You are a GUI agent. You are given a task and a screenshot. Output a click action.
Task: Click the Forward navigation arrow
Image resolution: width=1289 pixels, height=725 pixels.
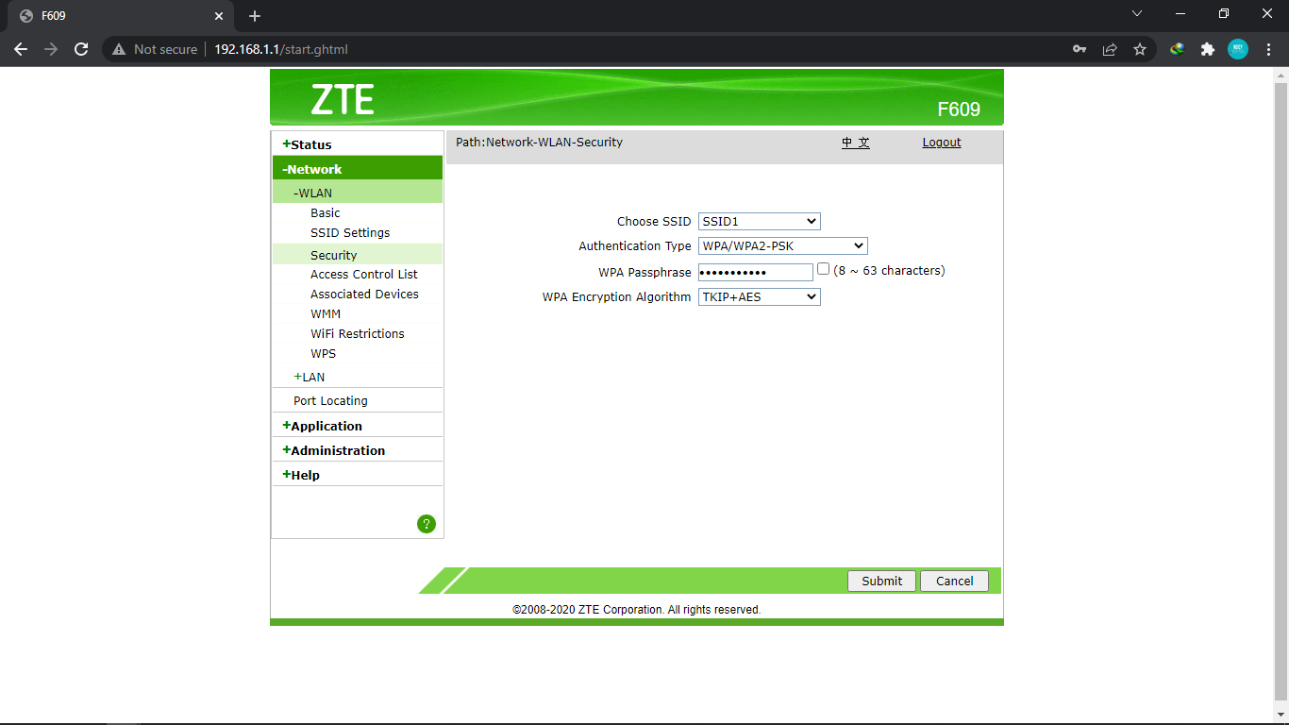[x=51, y=49]
